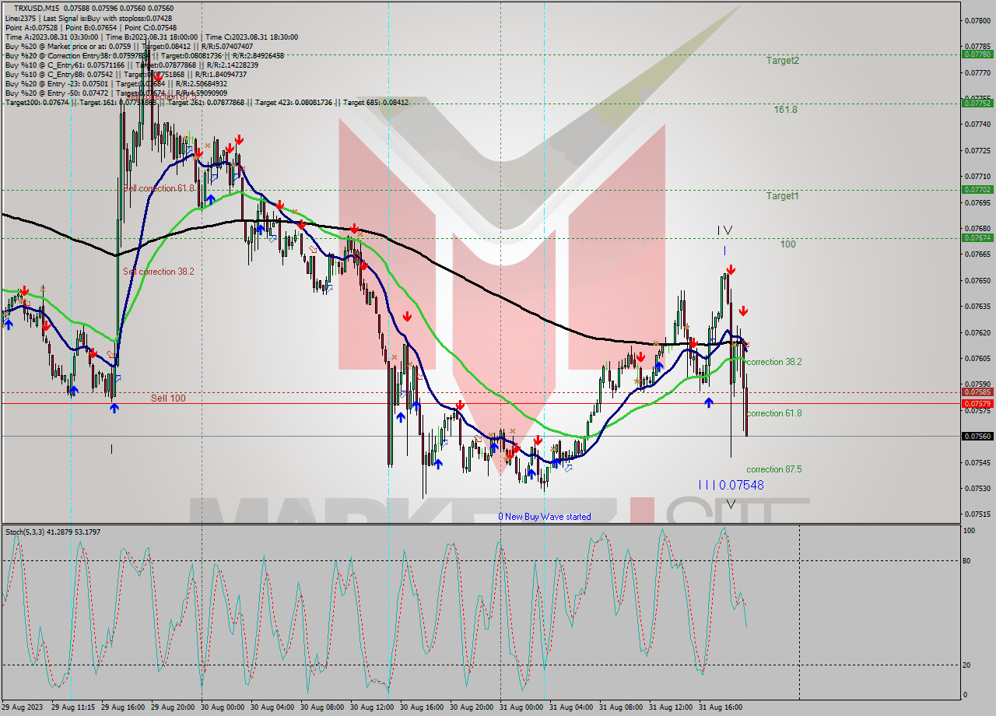The width and height of the screenshot is (996, 716).
Task: Click the 'correction 38.2' label
Action: coord(773,362)
